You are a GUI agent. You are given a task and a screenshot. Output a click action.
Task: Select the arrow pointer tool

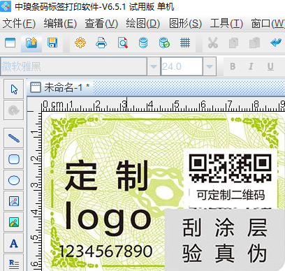14,89
